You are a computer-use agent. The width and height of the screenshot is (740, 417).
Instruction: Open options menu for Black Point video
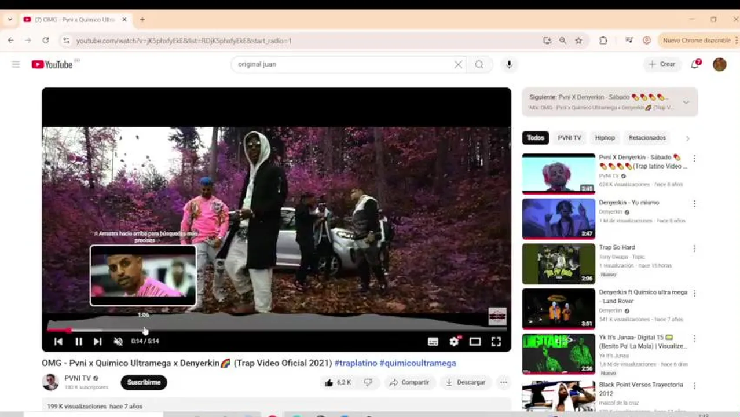click(x=694, y=386)
